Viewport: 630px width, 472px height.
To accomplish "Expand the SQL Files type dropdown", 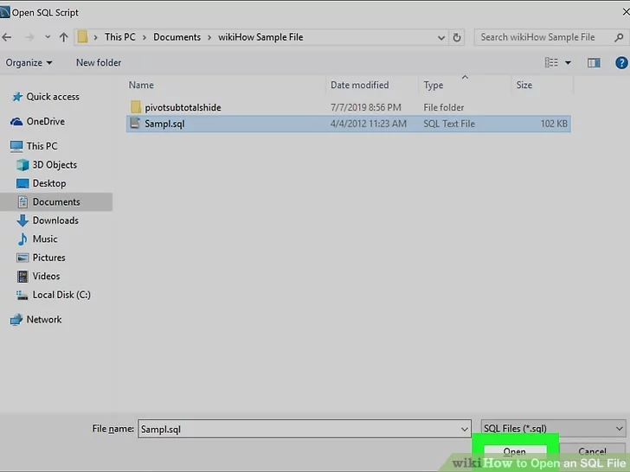I will 619,429.
